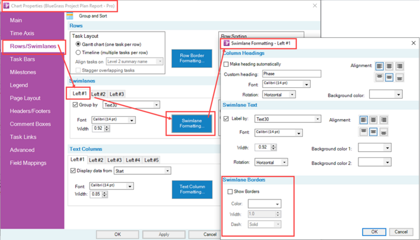Select middle vertical alignment under Column Headings

coord(389,77)
